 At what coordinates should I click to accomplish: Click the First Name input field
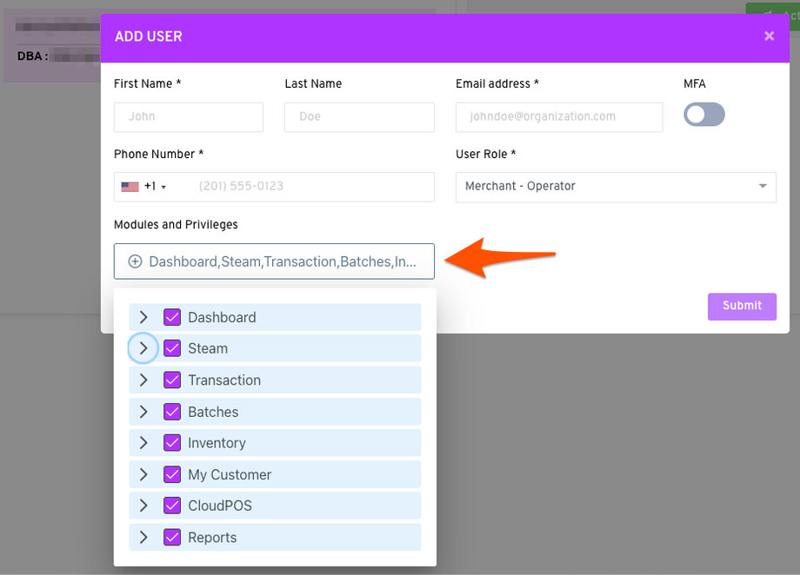coord(189,116)
